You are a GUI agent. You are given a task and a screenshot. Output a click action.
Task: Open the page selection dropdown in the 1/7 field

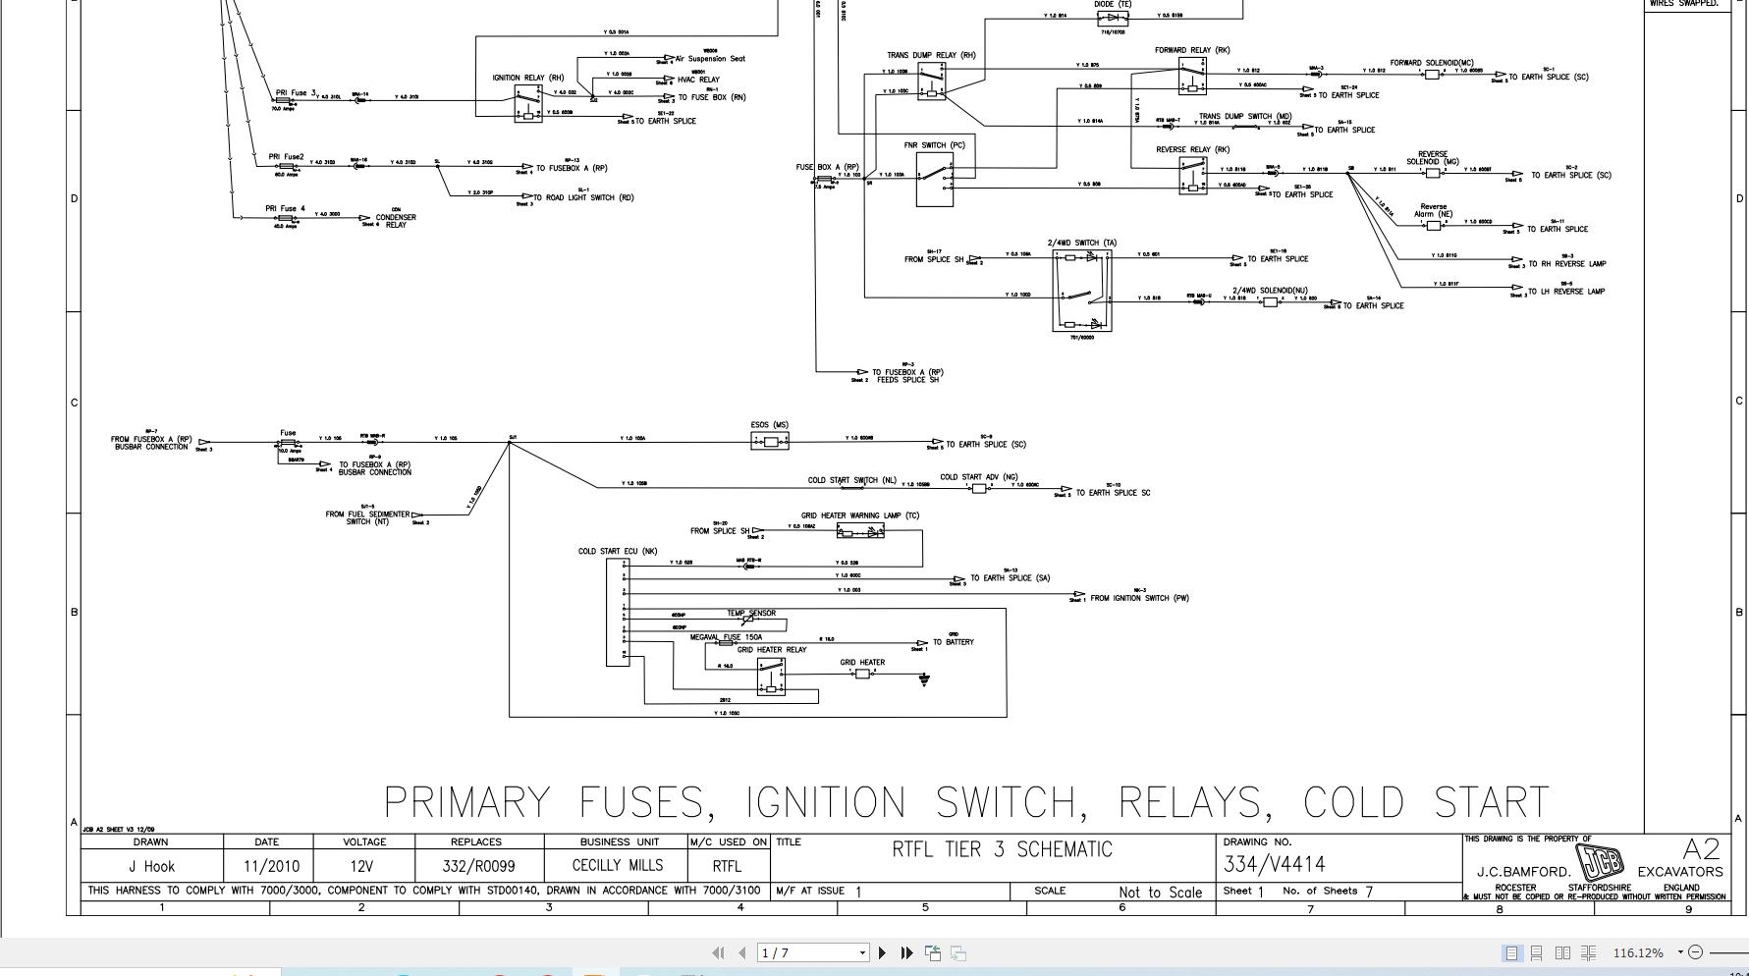click(862, 951)
